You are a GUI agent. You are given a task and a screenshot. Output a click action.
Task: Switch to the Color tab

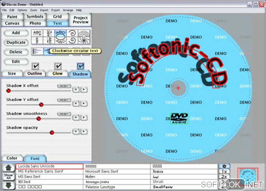(12, 158)
